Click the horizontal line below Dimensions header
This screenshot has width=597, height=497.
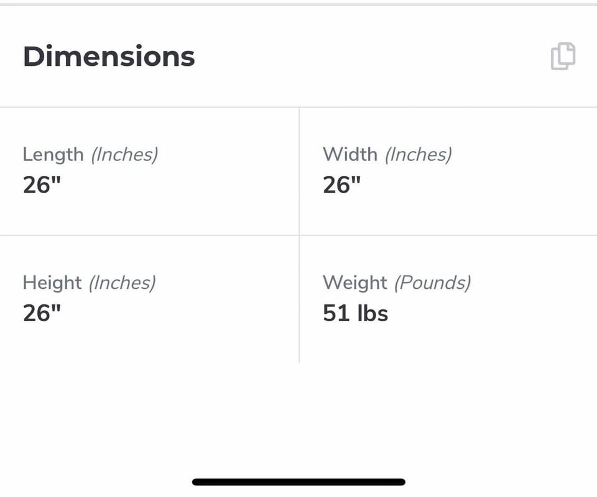click(x=298, y=107)
